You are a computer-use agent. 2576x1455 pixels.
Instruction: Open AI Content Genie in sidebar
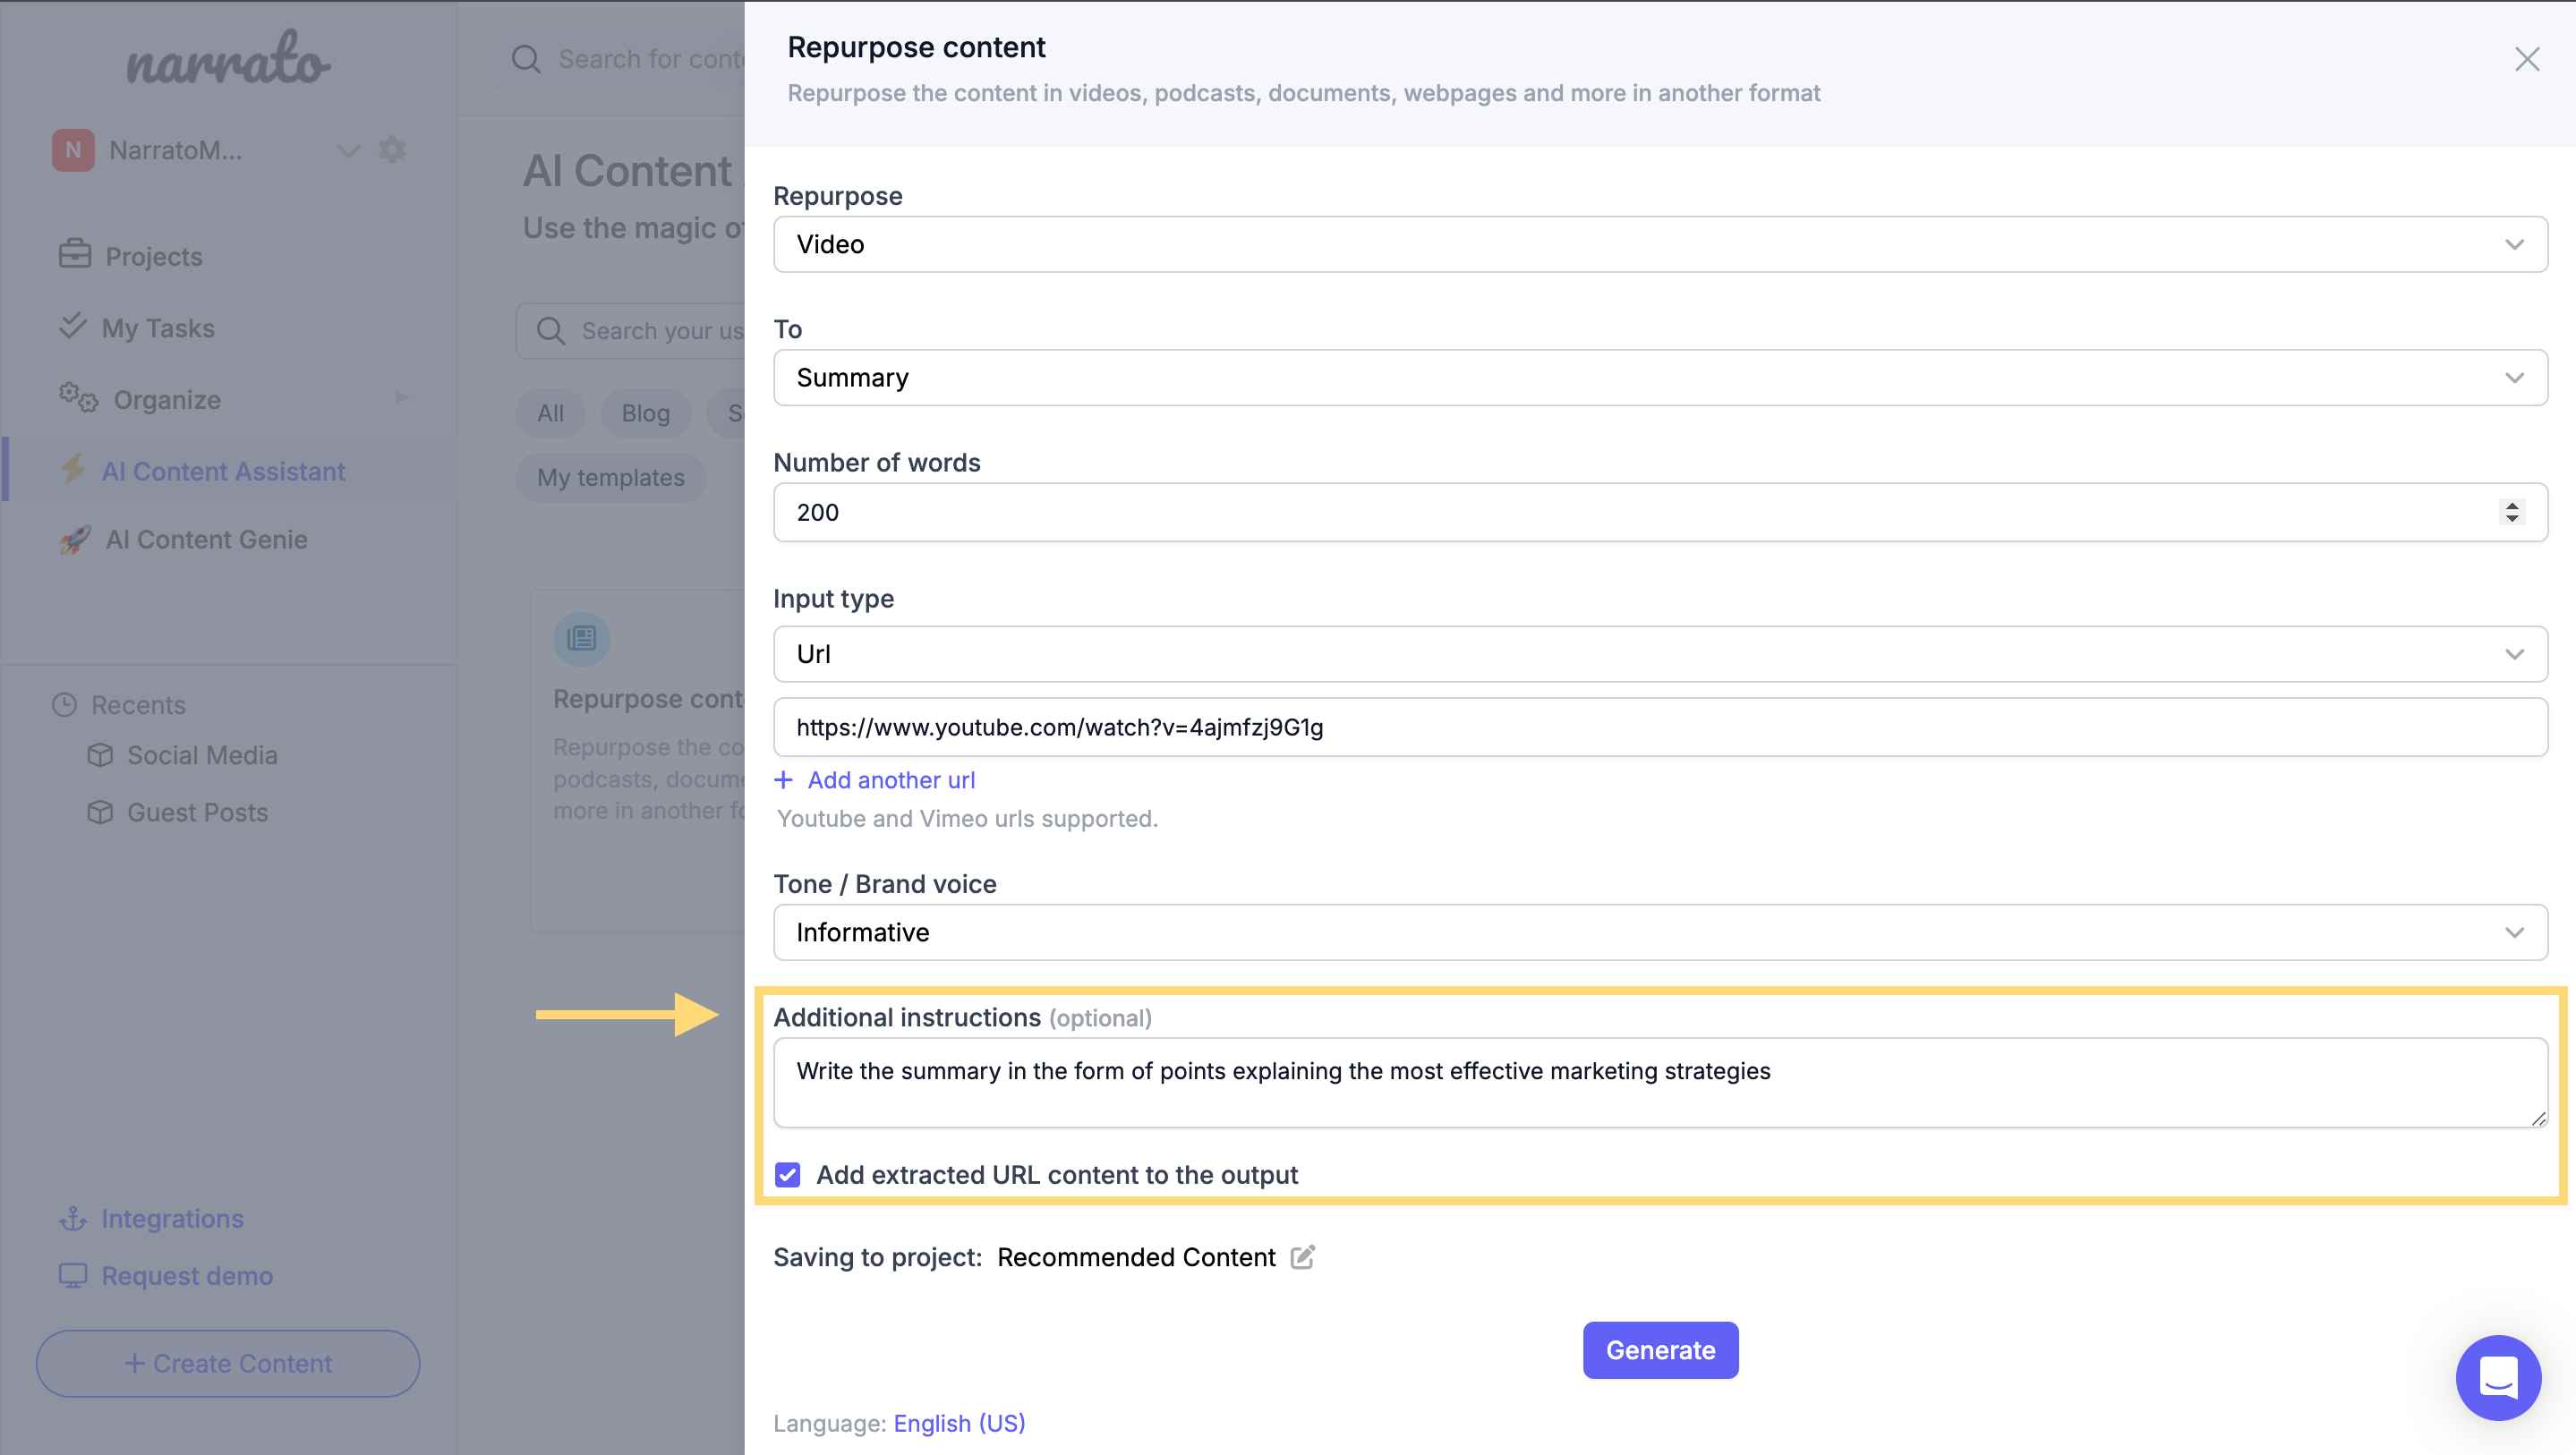[206, 539]
